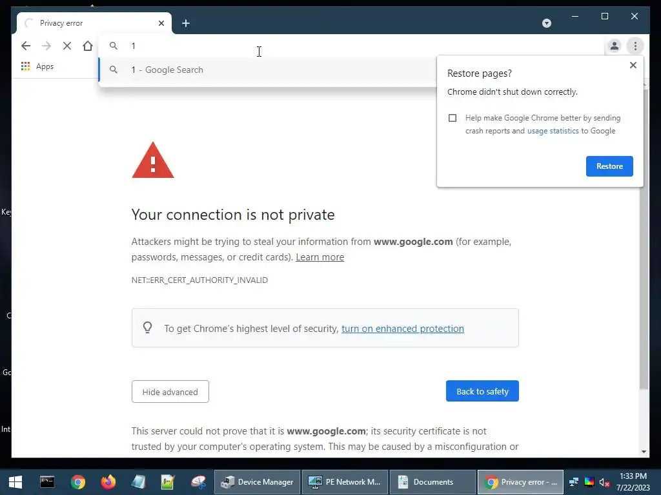
Task: Dismiss the Restore pages popup
Action: pyautogui.click(x=633, y=65)
